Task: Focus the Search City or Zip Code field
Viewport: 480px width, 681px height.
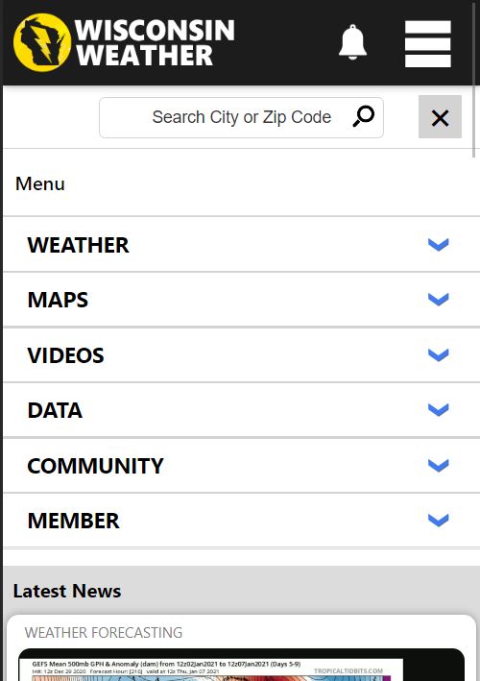Action: 241,117
